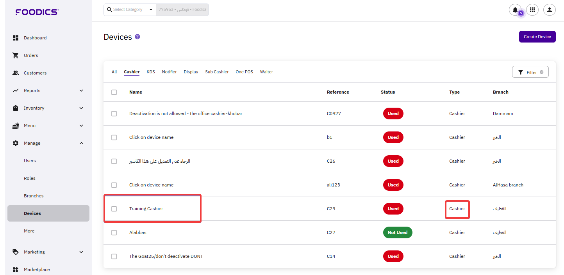This screenshot has height=275, width=564.
Task: Open the apps grid icon
Action: point(532,10)
